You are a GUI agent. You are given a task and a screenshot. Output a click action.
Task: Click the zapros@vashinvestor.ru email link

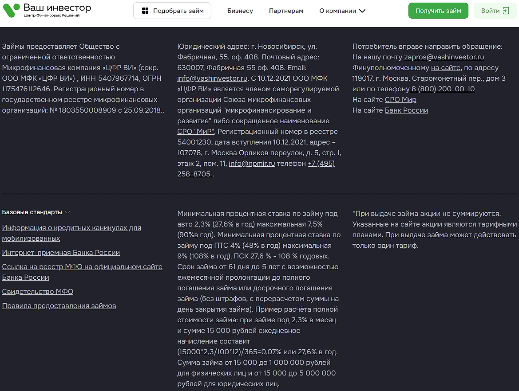[444, 57]
